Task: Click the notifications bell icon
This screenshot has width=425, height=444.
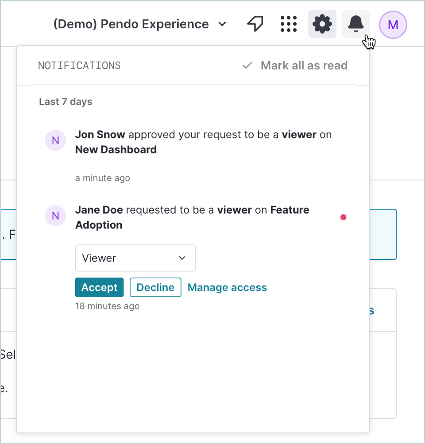Action: coord(355,24)
